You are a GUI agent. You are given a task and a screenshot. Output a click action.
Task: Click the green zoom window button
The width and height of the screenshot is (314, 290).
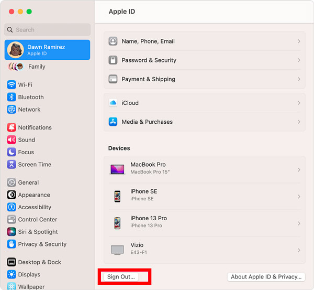29,12
